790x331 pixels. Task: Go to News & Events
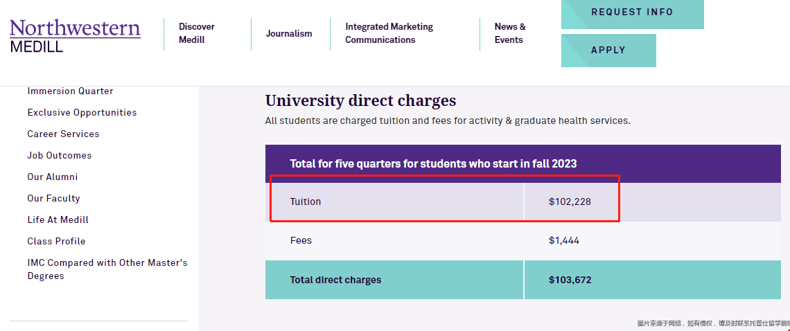pos(510,33)
